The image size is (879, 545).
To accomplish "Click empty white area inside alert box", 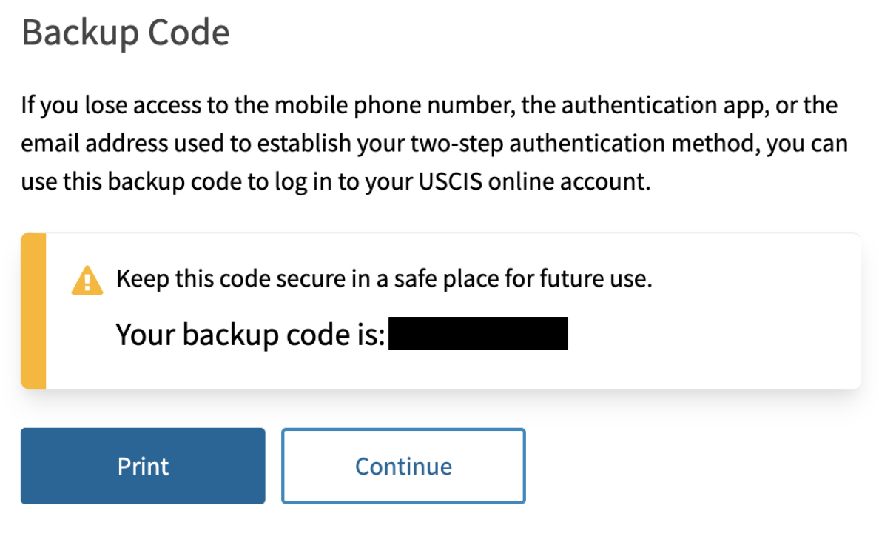I will pyautogui.click(x=712, y=337).
